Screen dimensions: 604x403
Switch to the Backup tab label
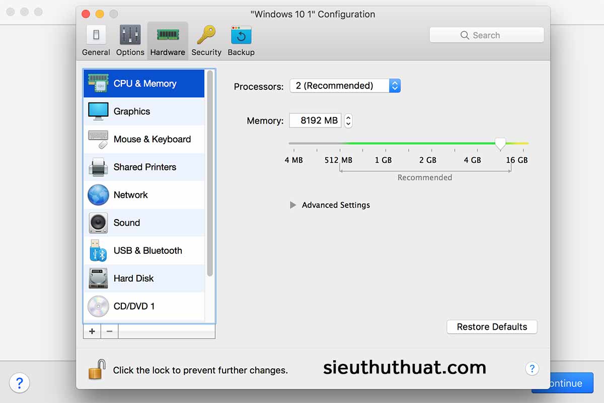pos(241,52)
